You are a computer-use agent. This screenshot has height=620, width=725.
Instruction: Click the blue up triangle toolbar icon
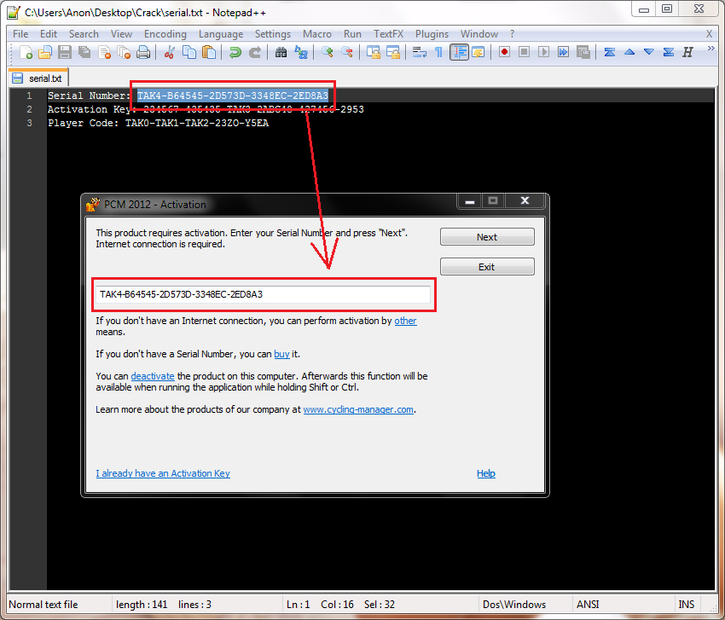pos(629,52)
